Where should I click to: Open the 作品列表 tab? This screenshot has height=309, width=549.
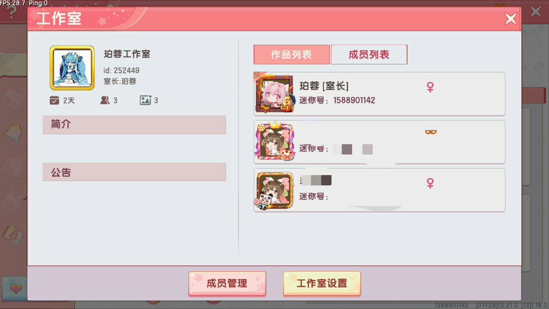tap(292, 55)
